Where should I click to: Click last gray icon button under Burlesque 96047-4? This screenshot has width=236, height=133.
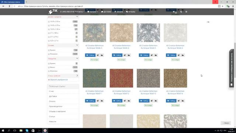183,101
